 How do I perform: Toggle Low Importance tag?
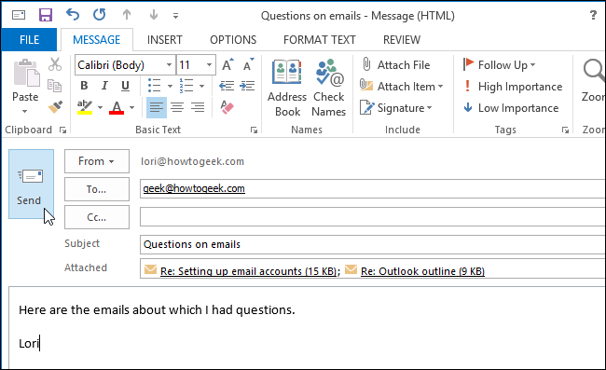511,108
